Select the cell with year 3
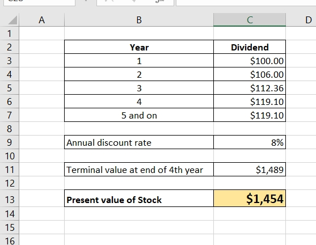 tap(139, 88)
